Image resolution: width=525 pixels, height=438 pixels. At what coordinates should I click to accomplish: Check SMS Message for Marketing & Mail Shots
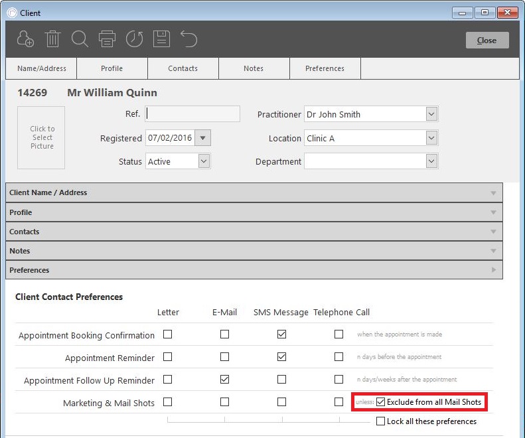point(281,402)
